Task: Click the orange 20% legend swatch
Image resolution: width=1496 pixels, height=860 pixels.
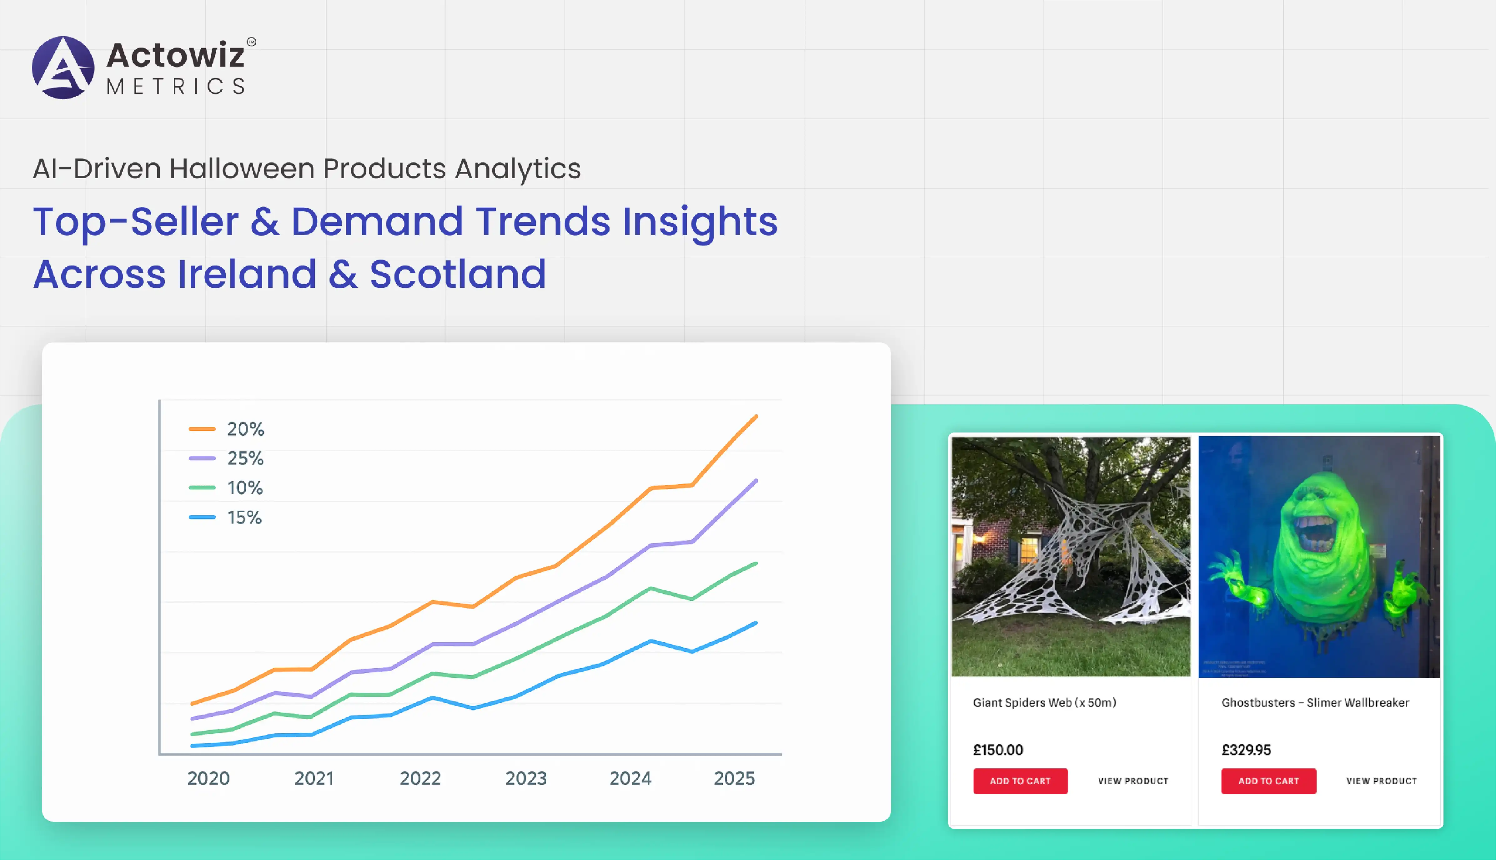Action: tap(202, 429)
